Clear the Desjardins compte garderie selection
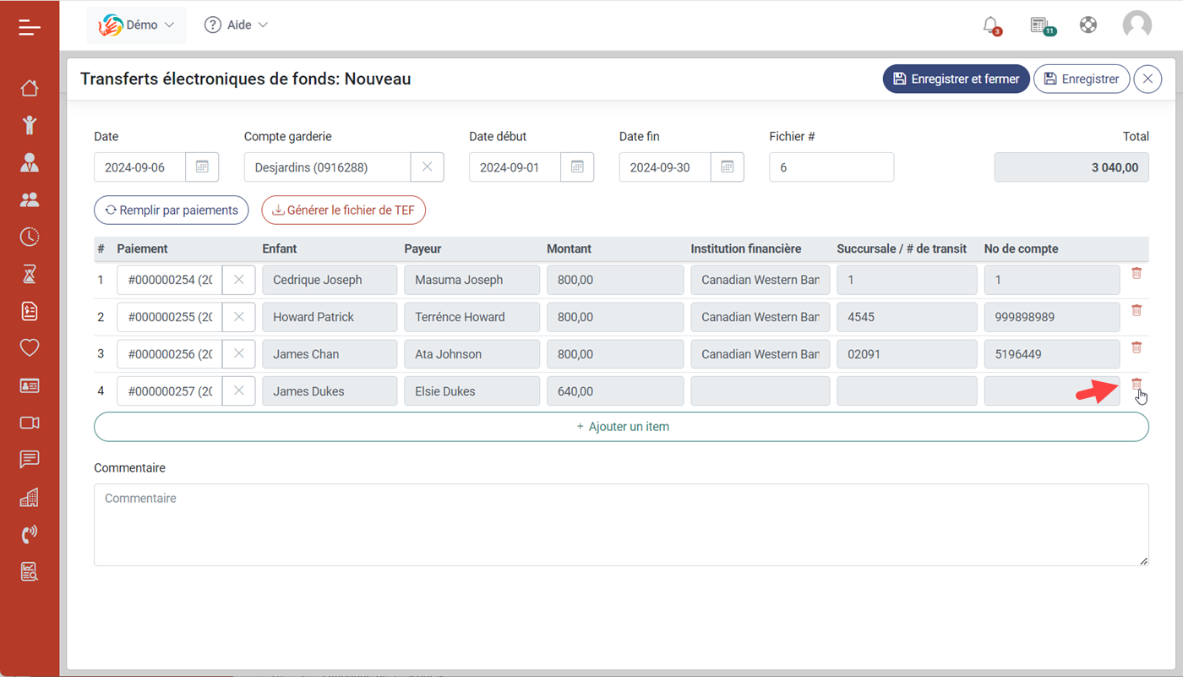 [428, 167]
